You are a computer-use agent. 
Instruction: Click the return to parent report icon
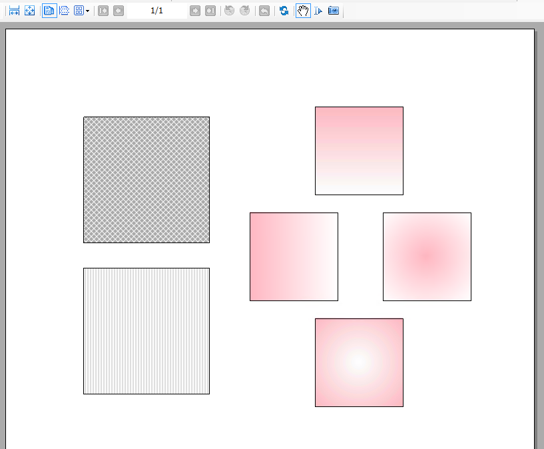(x=264, y=11)
